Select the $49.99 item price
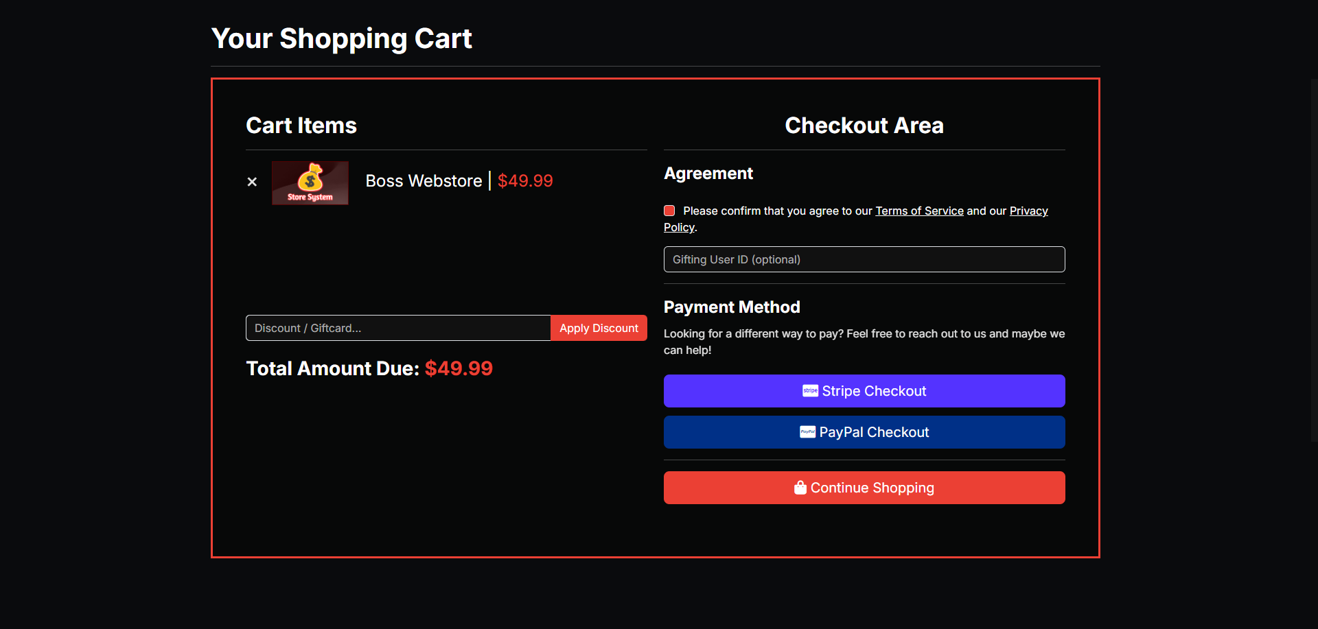The width and height of the screenshot is (1318, 629). click(x=525, y=181)
